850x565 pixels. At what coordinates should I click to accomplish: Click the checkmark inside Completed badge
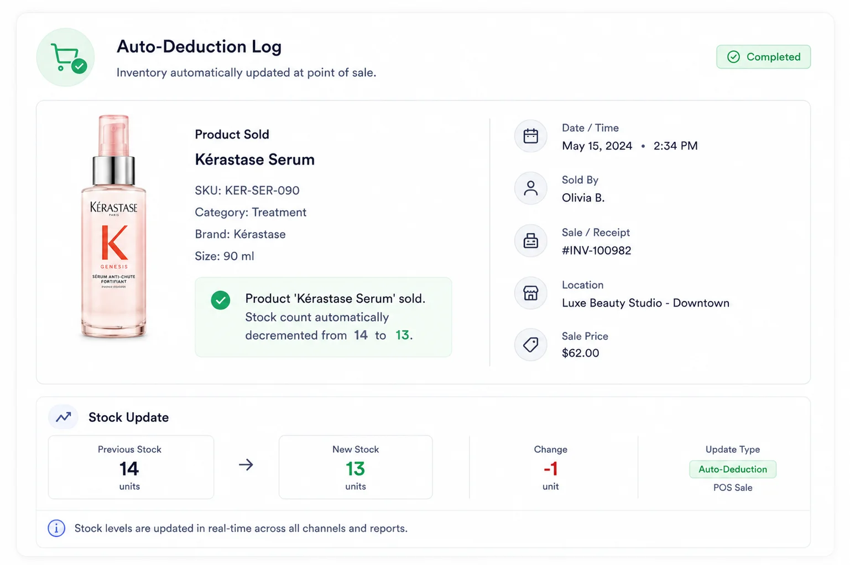click(733, 57)
